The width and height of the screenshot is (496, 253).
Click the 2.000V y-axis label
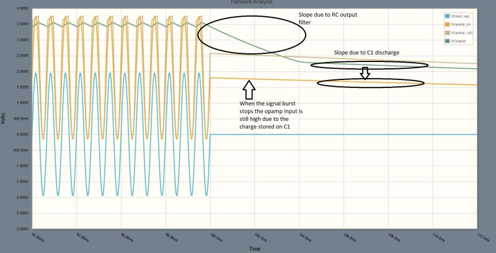(22, 71)
